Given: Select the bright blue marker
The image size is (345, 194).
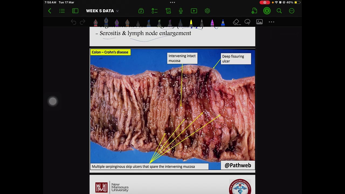Looking at the screenshot, I should [x=223, y=23].
